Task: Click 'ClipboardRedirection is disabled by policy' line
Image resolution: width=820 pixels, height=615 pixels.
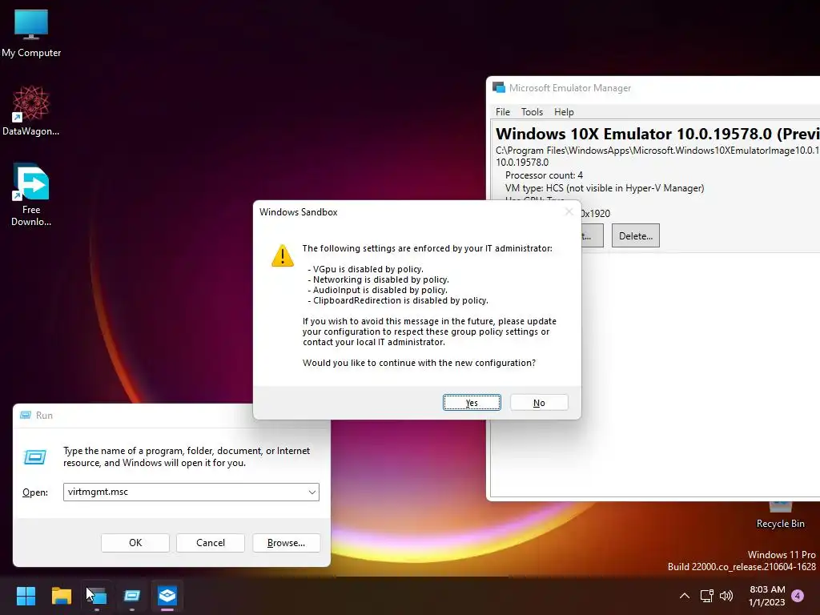Action: tap(398, 301)
